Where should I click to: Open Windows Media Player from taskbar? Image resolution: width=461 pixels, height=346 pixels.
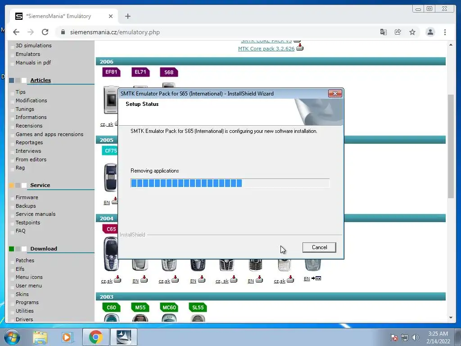point(67,337)
